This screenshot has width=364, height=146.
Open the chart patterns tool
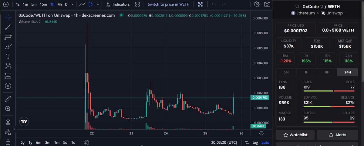(x=8, y=66)
